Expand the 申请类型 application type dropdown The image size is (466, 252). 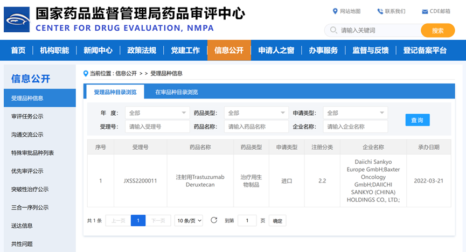[x=355, y=113]
